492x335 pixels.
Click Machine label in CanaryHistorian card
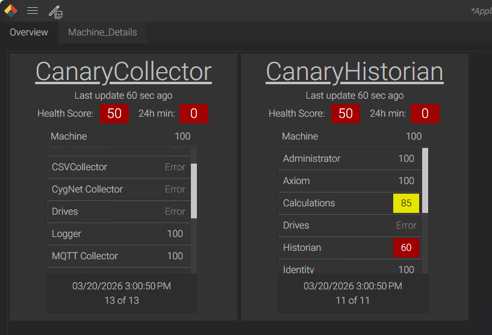[300, 137]
